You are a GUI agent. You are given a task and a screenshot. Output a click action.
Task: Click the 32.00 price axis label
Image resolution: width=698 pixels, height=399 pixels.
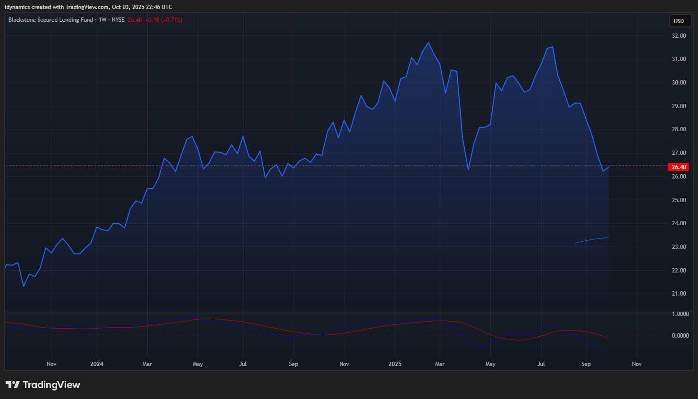pyautogui.click(x=679, y=36)
